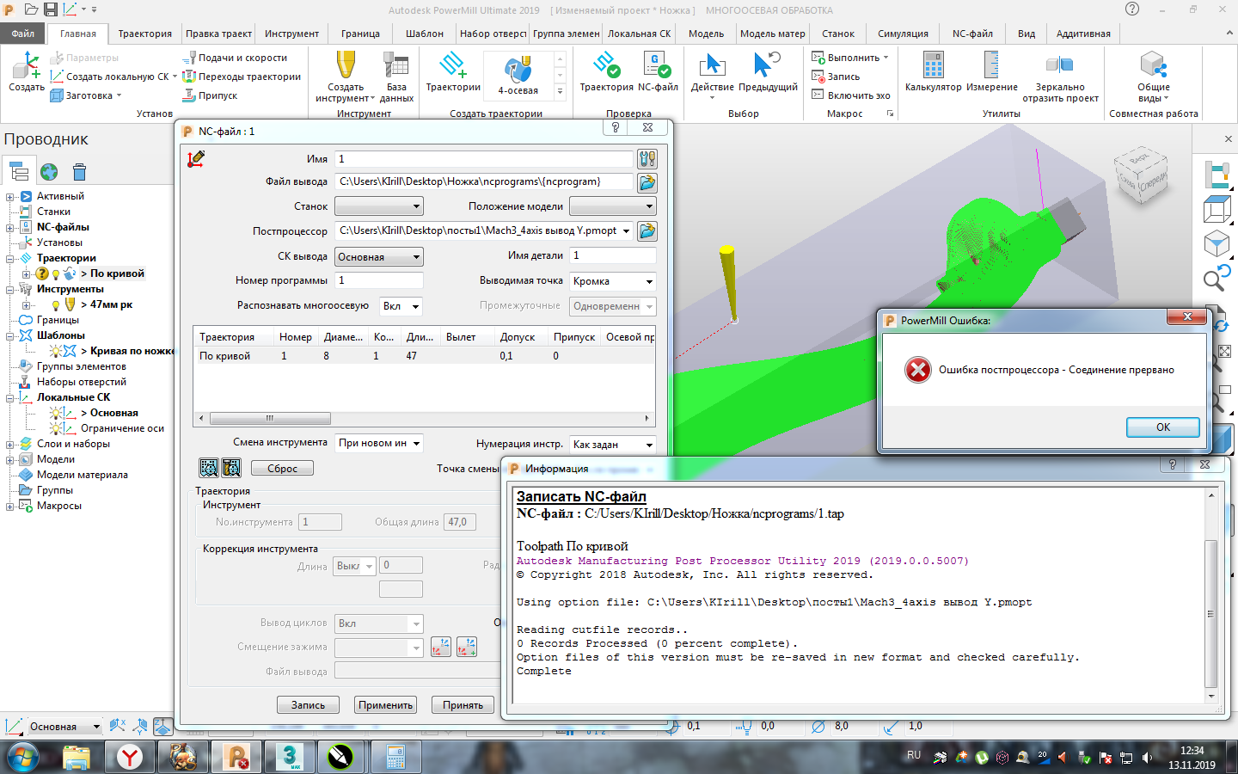
Task: Open the Положение модели dropdown
Action: tap(613, 206)
